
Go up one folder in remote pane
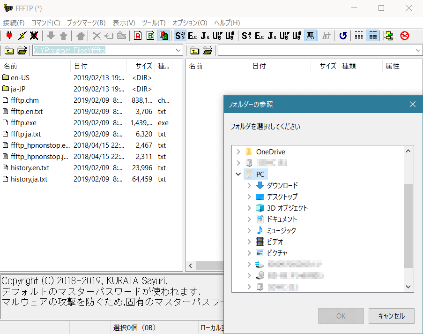tap(194, 50)
